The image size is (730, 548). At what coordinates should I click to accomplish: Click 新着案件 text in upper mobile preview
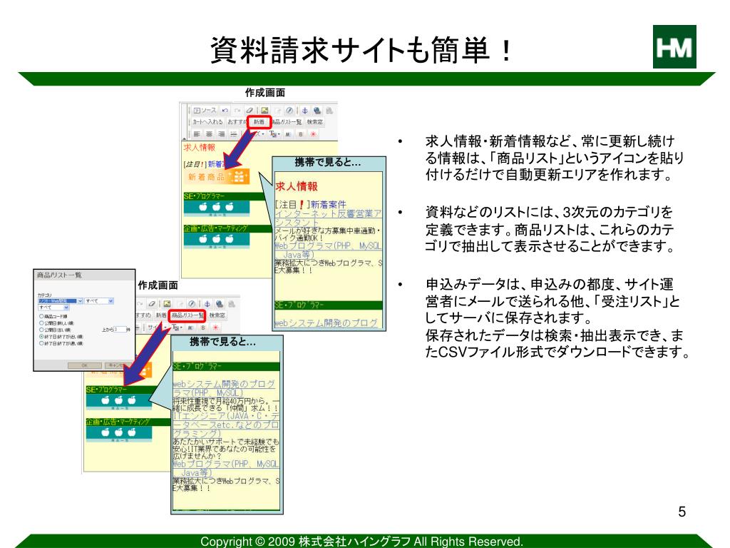point(328,204)
